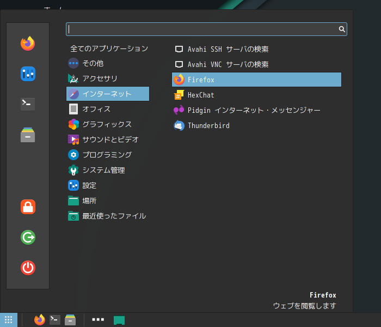The image size is (381, 327).
Task: Click the オフィス document icon
Action: (x=73, y=109)
